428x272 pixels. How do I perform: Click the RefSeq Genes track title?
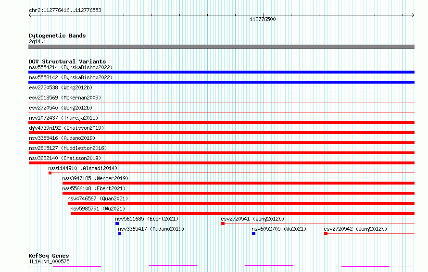click(49, 256)
